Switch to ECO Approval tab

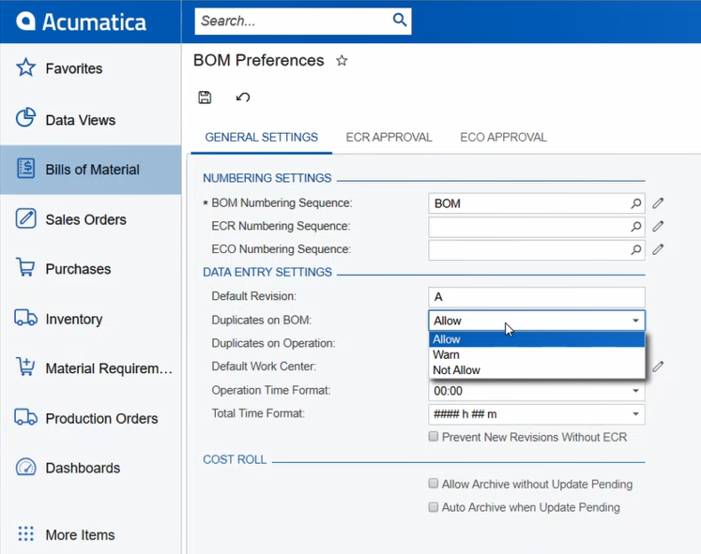(503, 137)
